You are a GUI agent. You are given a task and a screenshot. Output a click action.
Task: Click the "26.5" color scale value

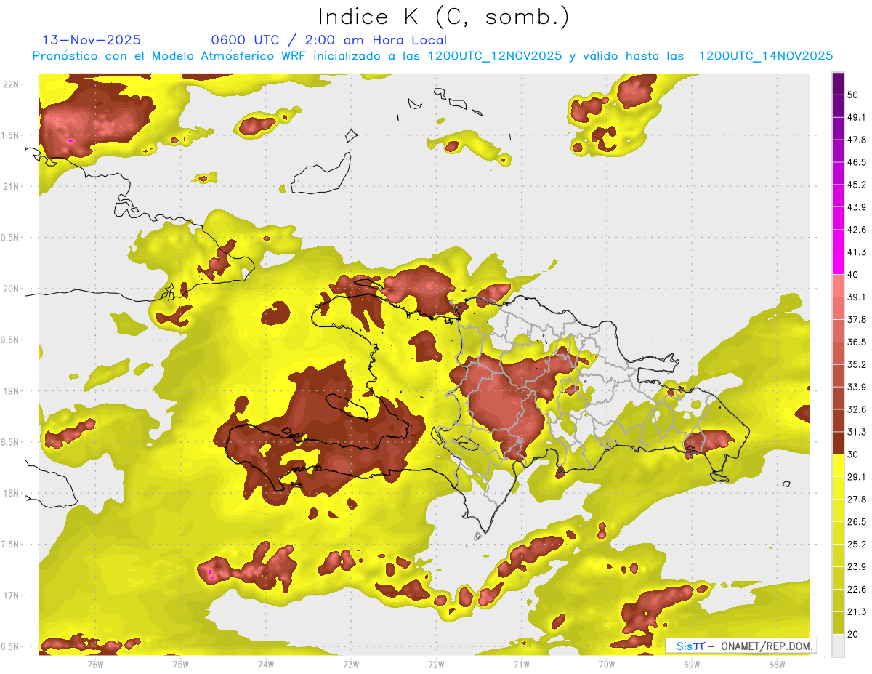click(x=857, y=522)
